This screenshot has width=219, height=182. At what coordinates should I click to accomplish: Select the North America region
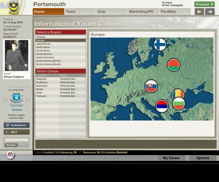tap(61, 54)
